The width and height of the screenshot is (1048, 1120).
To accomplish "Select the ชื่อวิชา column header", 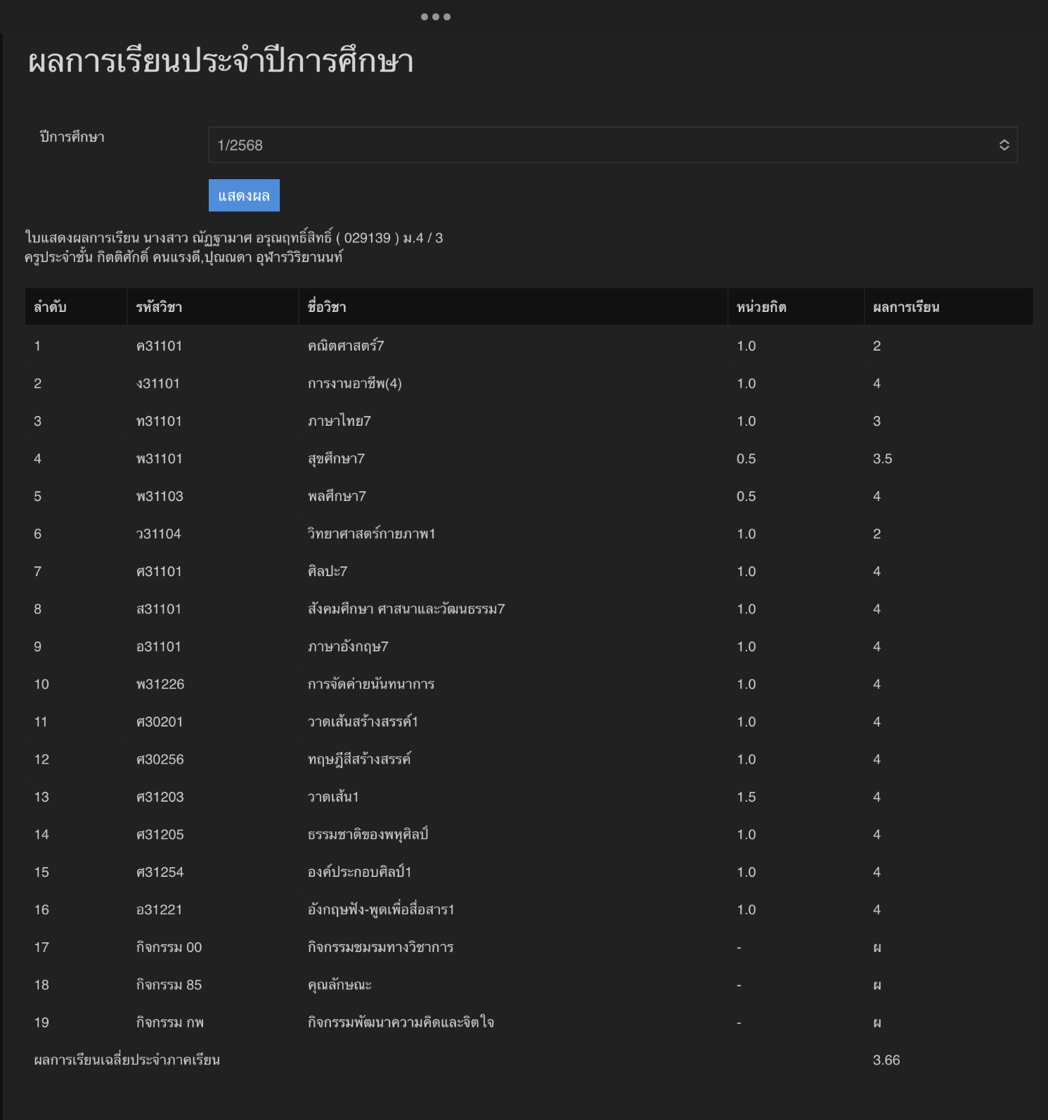I will click(327, 307).
